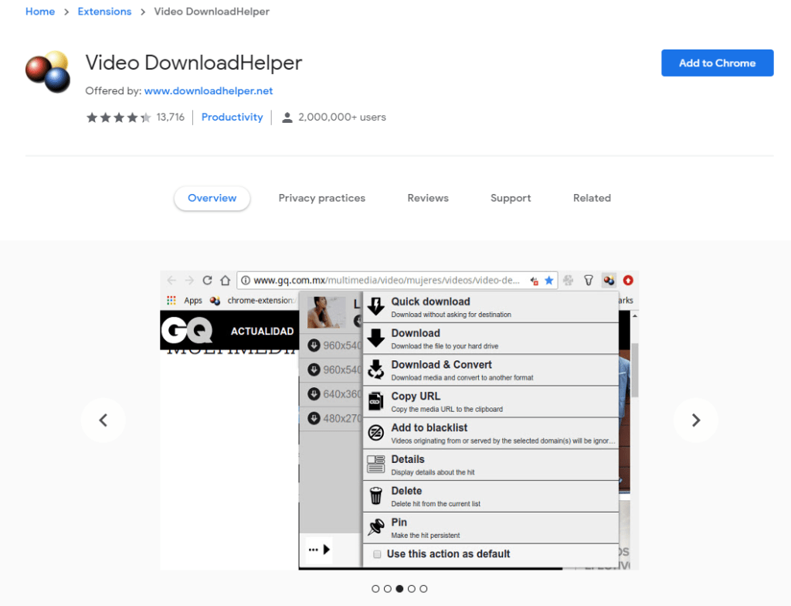The width and height of the screenshot is (791, 606).
Task: Open the www.downloadhelper.net link
Action: (209, 90)
